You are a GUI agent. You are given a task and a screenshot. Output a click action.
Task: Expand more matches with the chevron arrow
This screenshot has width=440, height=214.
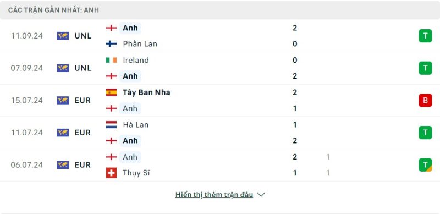point(261,195)
